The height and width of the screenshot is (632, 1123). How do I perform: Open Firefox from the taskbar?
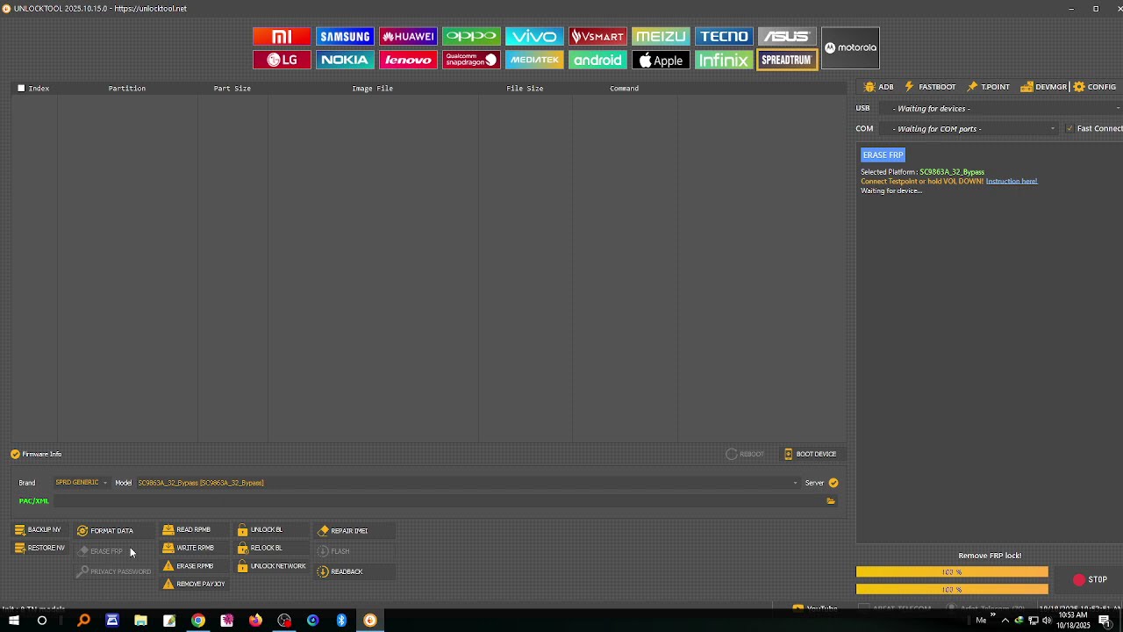pyautogui.click(x=255, y=621)
